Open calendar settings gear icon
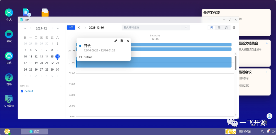 pos(234,28)
